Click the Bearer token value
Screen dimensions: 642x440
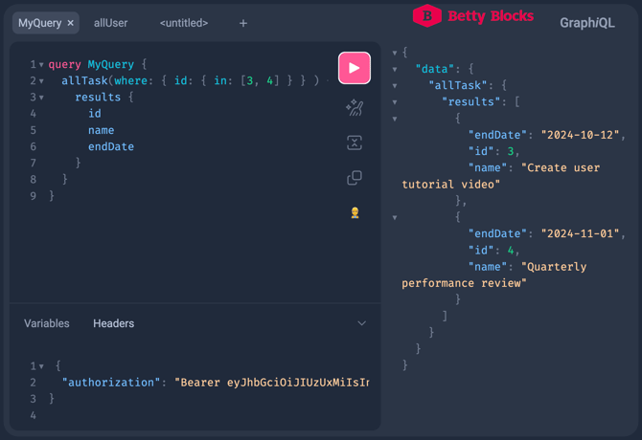[x=272, y=383]
